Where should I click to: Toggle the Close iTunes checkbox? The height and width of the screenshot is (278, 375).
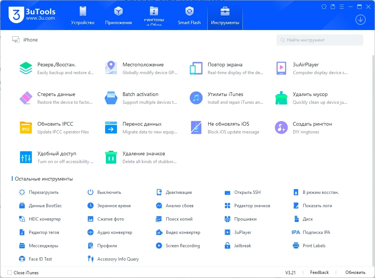(x=10, y=272)
